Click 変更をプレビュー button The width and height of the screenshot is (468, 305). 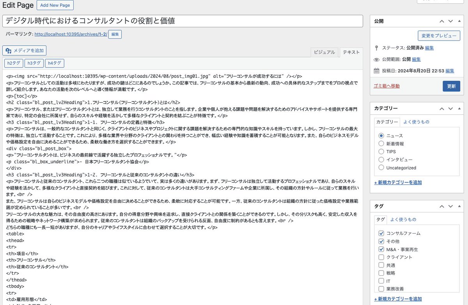[439, 36]
